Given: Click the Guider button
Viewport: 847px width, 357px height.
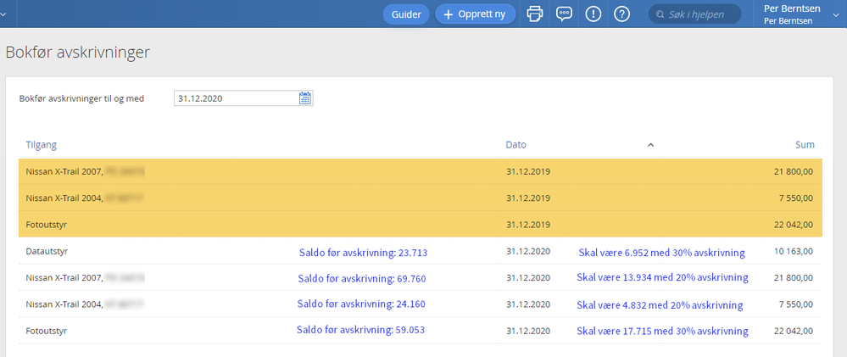Looking at the screenshot, I should (x=406, y=14).
